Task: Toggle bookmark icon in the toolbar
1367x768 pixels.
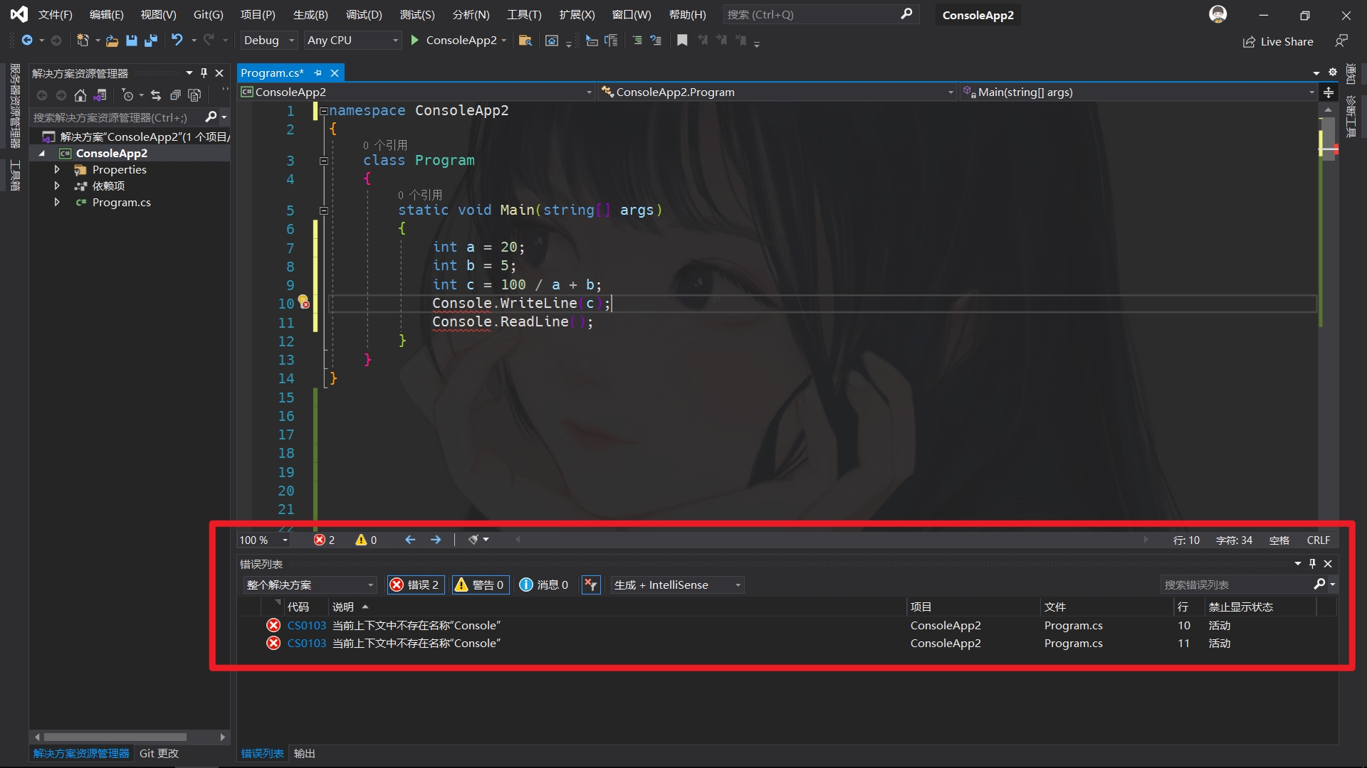Action: click(x=682, y=41)
